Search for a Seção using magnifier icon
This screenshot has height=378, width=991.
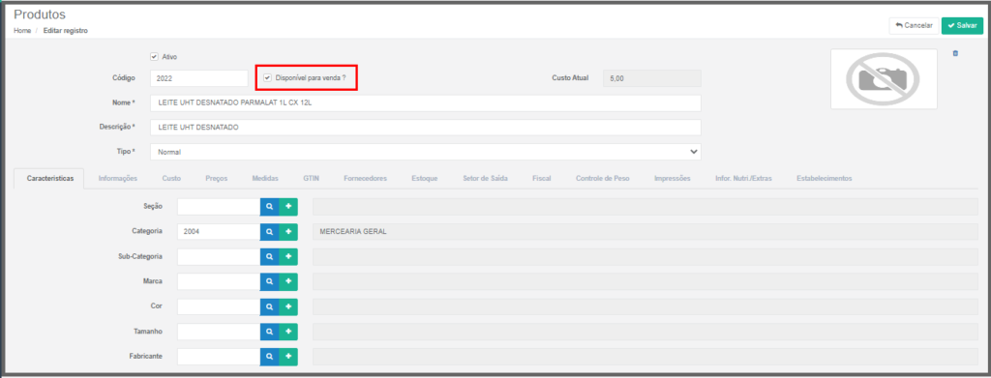[x=269, y=207]
